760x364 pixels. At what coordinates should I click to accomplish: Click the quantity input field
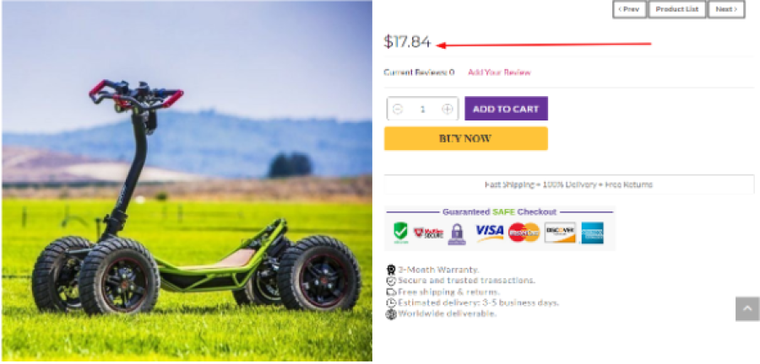click(x=422, y=109)
